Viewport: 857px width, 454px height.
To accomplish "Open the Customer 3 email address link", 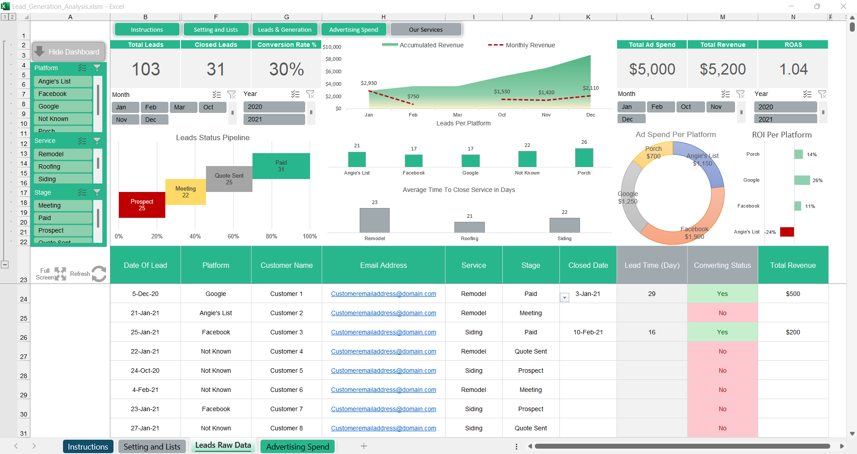I will point(383,332).
